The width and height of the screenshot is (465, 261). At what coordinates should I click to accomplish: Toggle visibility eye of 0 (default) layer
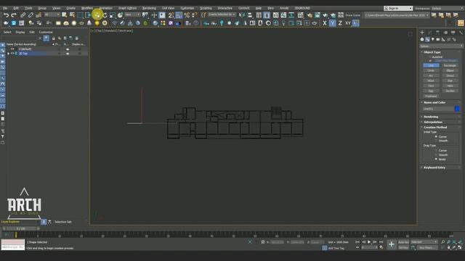[12, 49]
